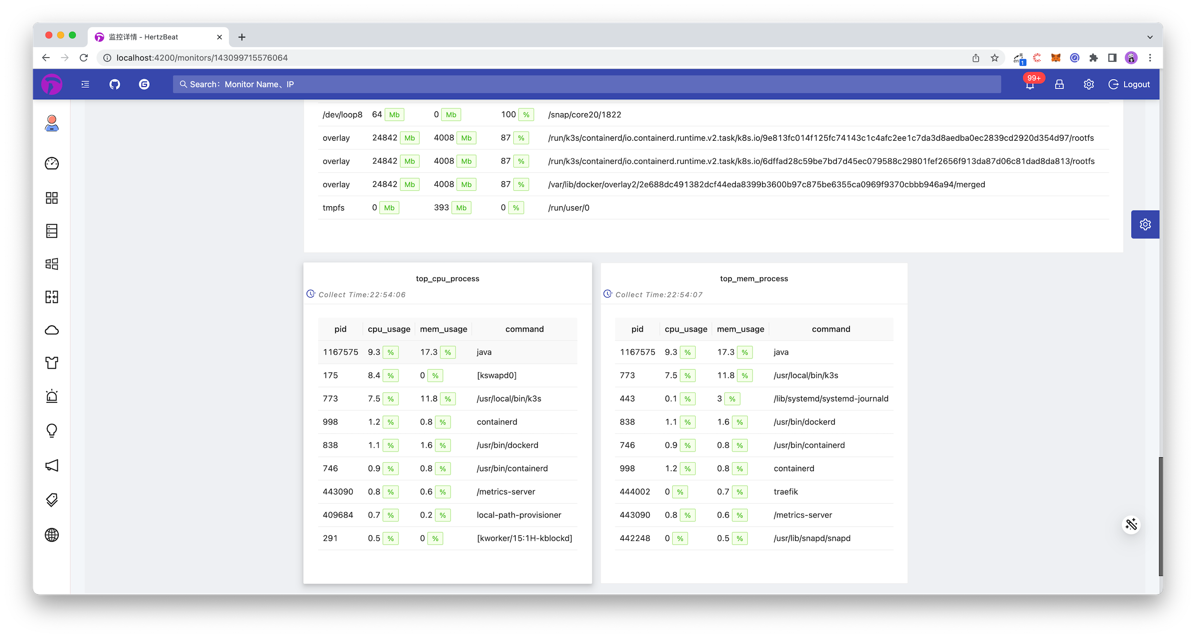The height and width of the screenshot is (638, 1196).
Task: Click the Logout button
Action: pyautogui.click(x=1130, y=84)
